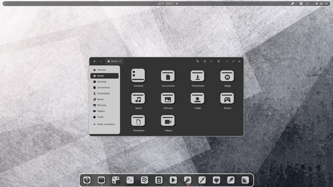Screen dimensions: 333x187
Task: Select Downloads in the sidebar
Action: tap(104, 93)
